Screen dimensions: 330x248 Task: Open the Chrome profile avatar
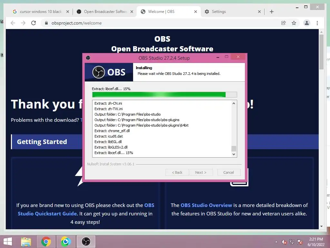(x=307, y=23)
